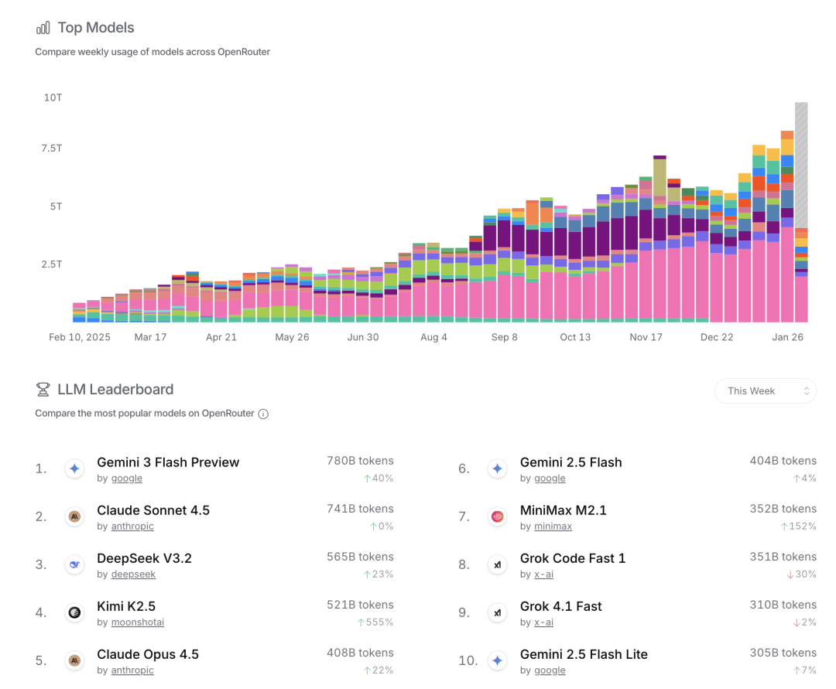Click the tall olive bar segment in the late November bar
This screenshot has height=689, width=836.
click(x=660, y=179)
